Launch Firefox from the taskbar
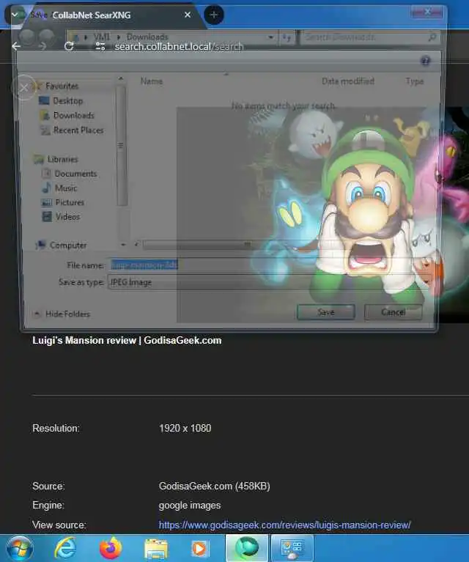The image size is (469, 562). pyautogui.click(x=111, y=548)
